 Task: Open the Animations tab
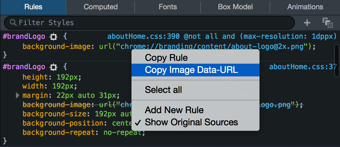click(x=305, y=7)
